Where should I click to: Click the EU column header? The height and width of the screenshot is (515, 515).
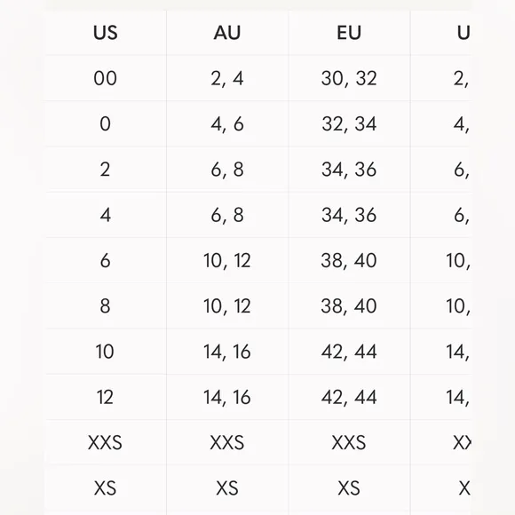click(349, 33)
